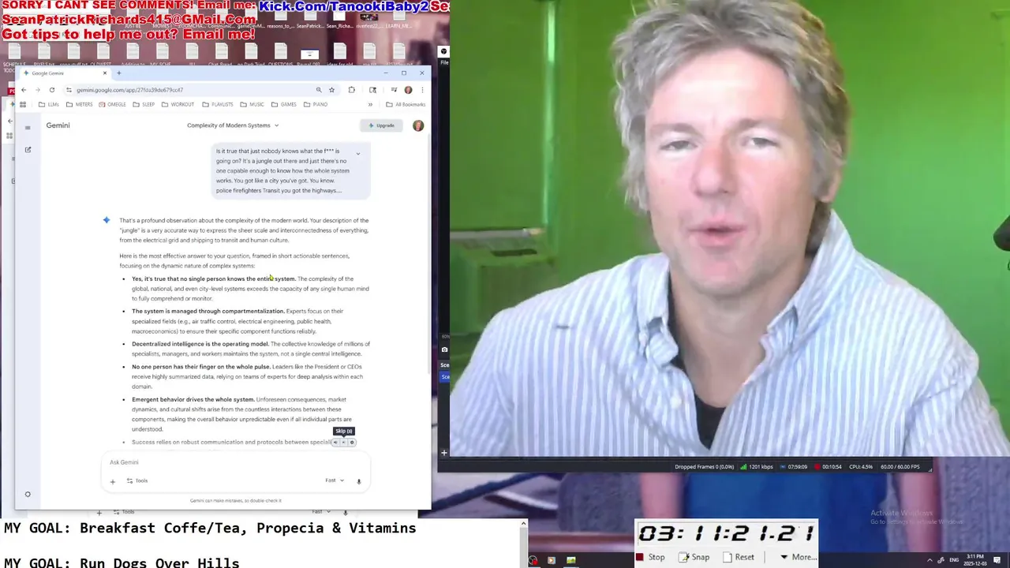
Task: Go back in the Chrome browser
Action: point(24,90)
